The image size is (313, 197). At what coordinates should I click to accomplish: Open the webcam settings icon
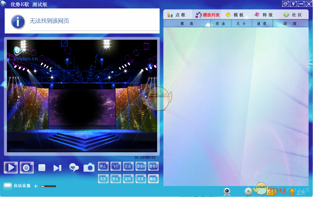(227, 191)
